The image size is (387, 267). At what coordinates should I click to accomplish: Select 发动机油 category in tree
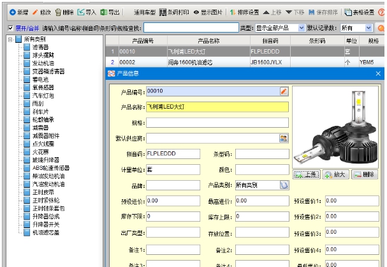pyautogui.click(x=43, y=63)
